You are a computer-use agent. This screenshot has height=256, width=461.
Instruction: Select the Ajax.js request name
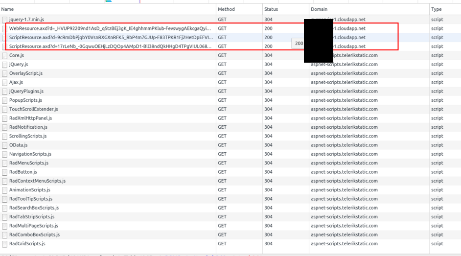(16, 82)
